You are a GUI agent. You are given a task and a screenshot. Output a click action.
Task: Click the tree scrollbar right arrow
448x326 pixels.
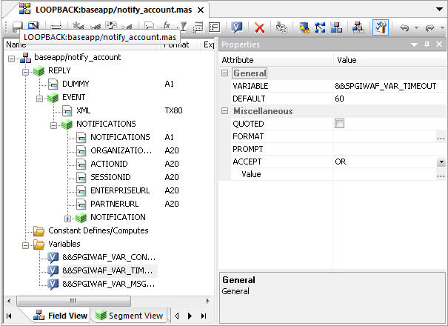coord(207,301)
